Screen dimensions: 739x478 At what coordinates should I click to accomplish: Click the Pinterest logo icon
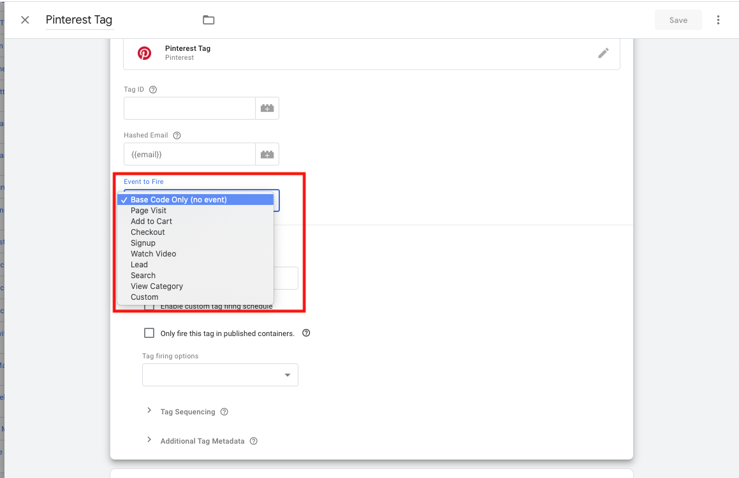point(144,53)
